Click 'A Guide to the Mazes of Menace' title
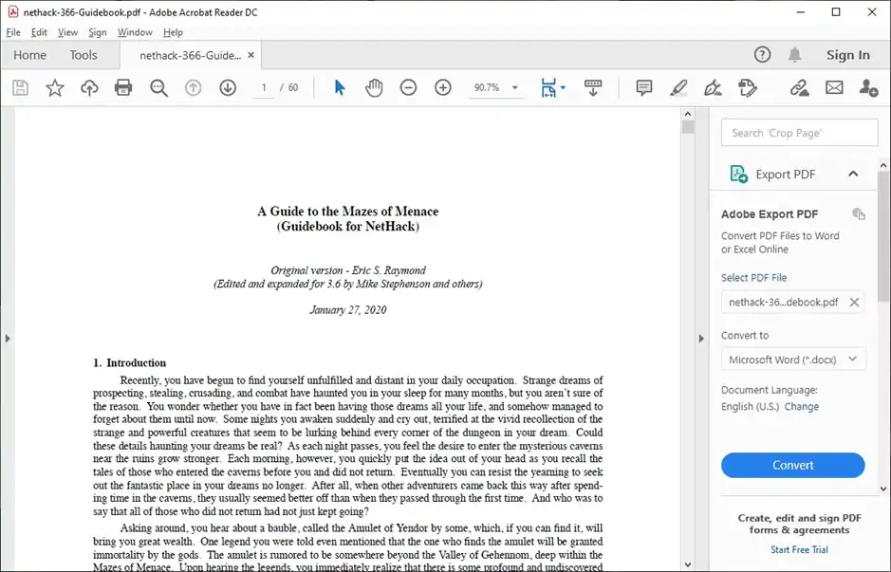 point(347,212)
